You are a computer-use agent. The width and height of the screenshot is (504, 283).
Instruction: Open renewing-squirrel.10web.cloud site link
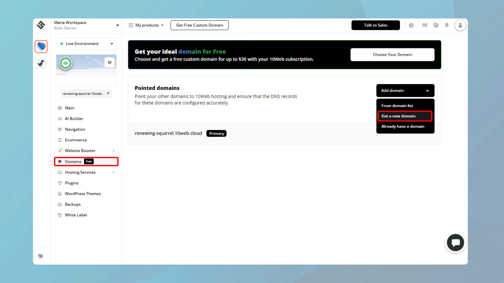pyautogui.click(x=86, y=93)
